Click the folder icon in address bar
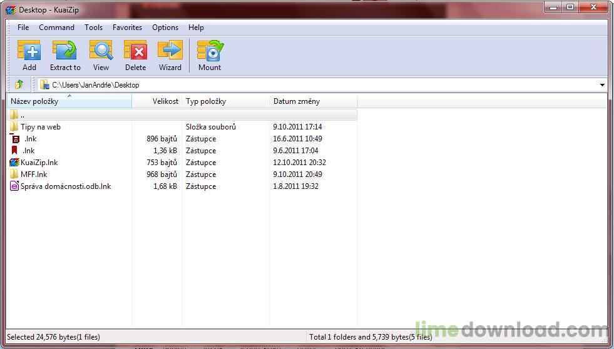 click(44, 84)
